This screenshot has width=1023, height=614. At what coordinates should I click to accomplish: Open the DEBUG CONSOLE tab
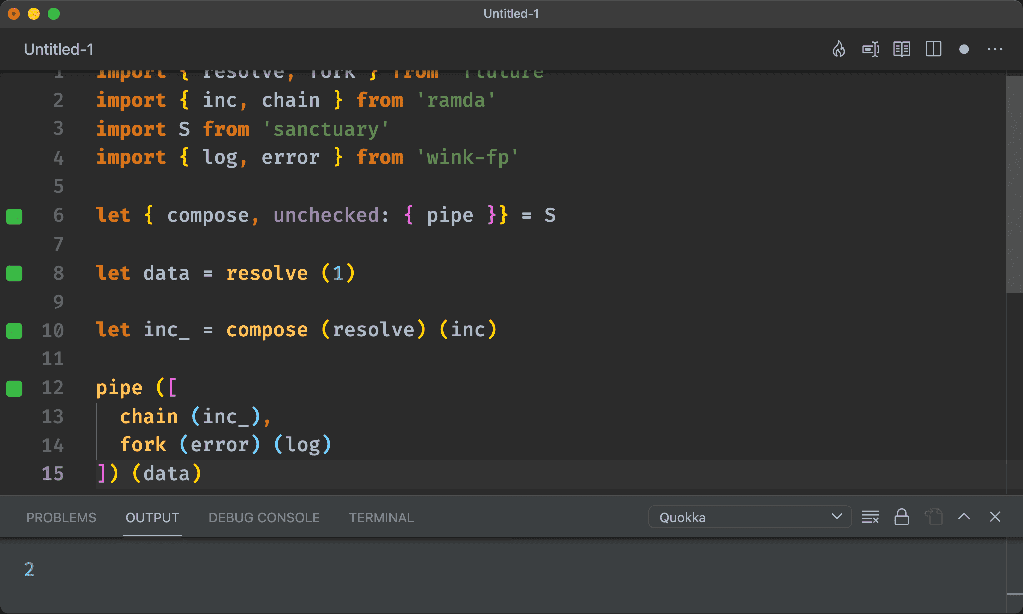click(264, 518)
